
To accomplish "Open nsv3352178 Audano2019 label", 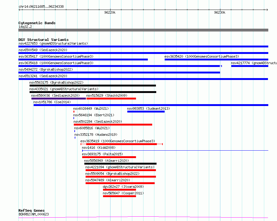I will click(96, 135).
